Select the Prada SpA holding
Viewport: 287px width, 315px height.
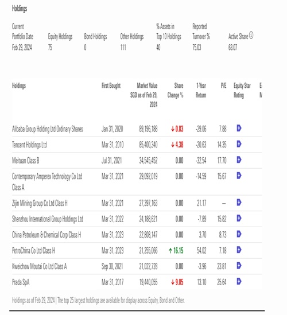[21, 282]
